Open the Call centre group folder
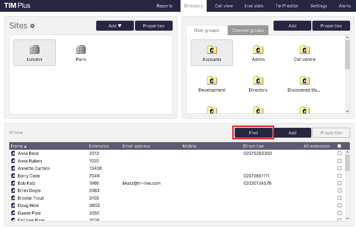356x228 pixels. click(x=305, y=50)
